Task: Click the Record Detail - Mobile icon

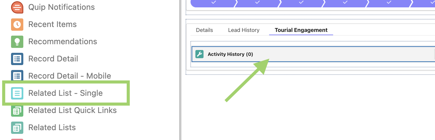Action: tap(17, 76)
